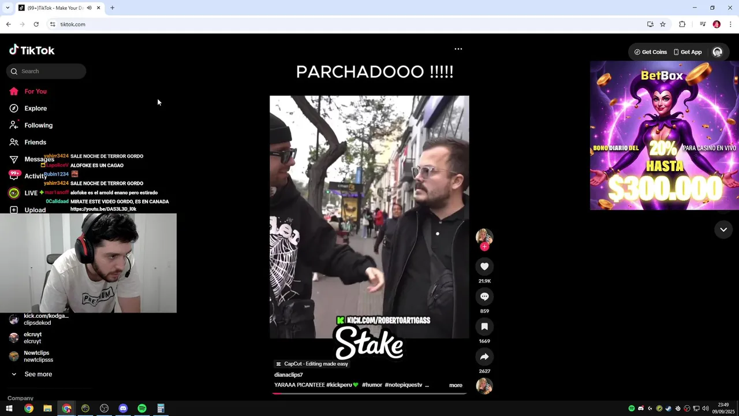Screen dimensions: 739x416
Task: Open the Company footer section
Action: (20, 398)
